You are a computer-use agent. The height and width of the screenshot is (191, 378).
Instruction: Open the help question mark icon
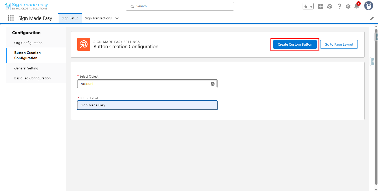339,6
